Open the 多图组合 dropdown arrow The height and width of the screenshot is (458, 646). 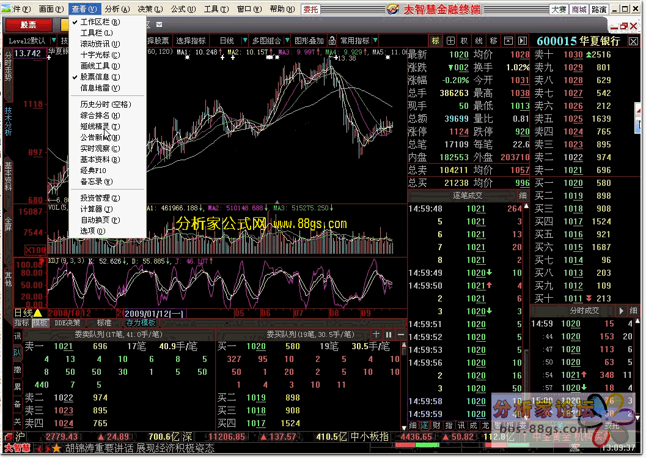click(287, 40)
